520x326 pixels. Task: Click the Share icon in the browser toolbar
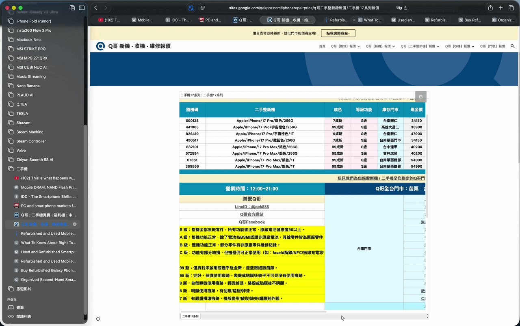pos(490,7)
